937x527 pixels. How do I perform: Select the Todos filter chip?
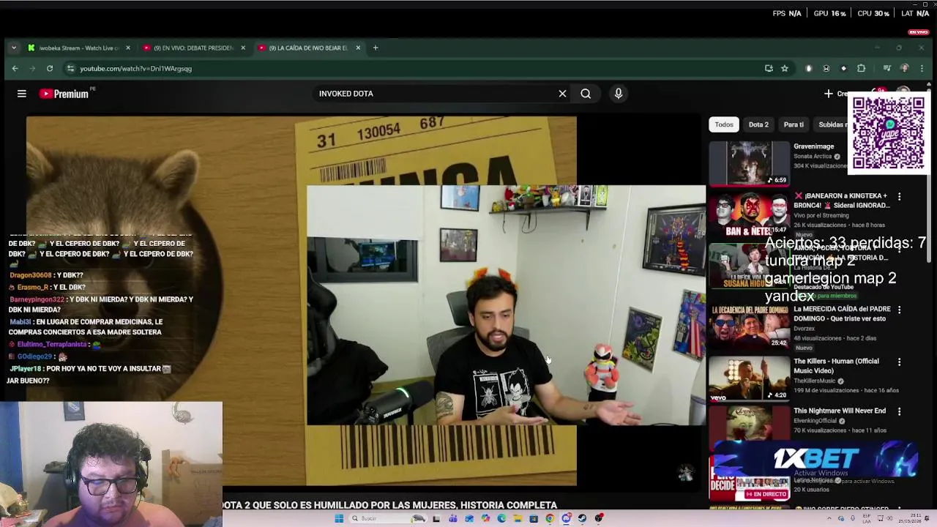pyautogui.click(x=724, y=124)
